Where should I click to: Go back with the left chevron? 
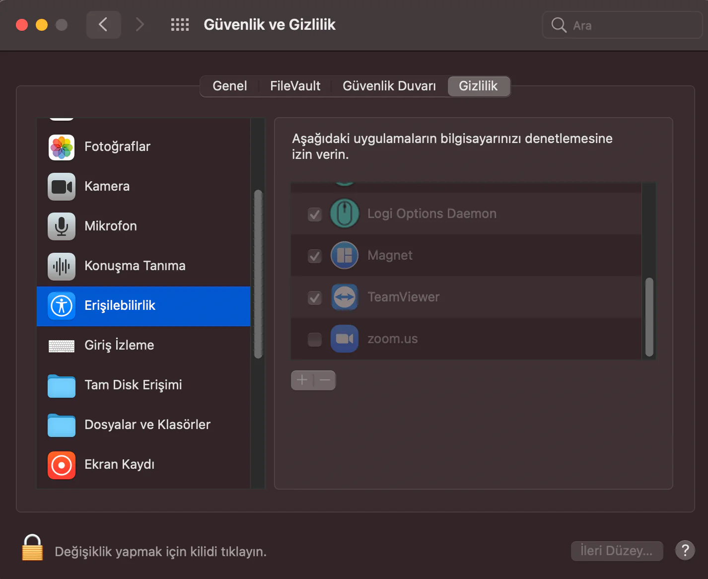tap(103, 24)
